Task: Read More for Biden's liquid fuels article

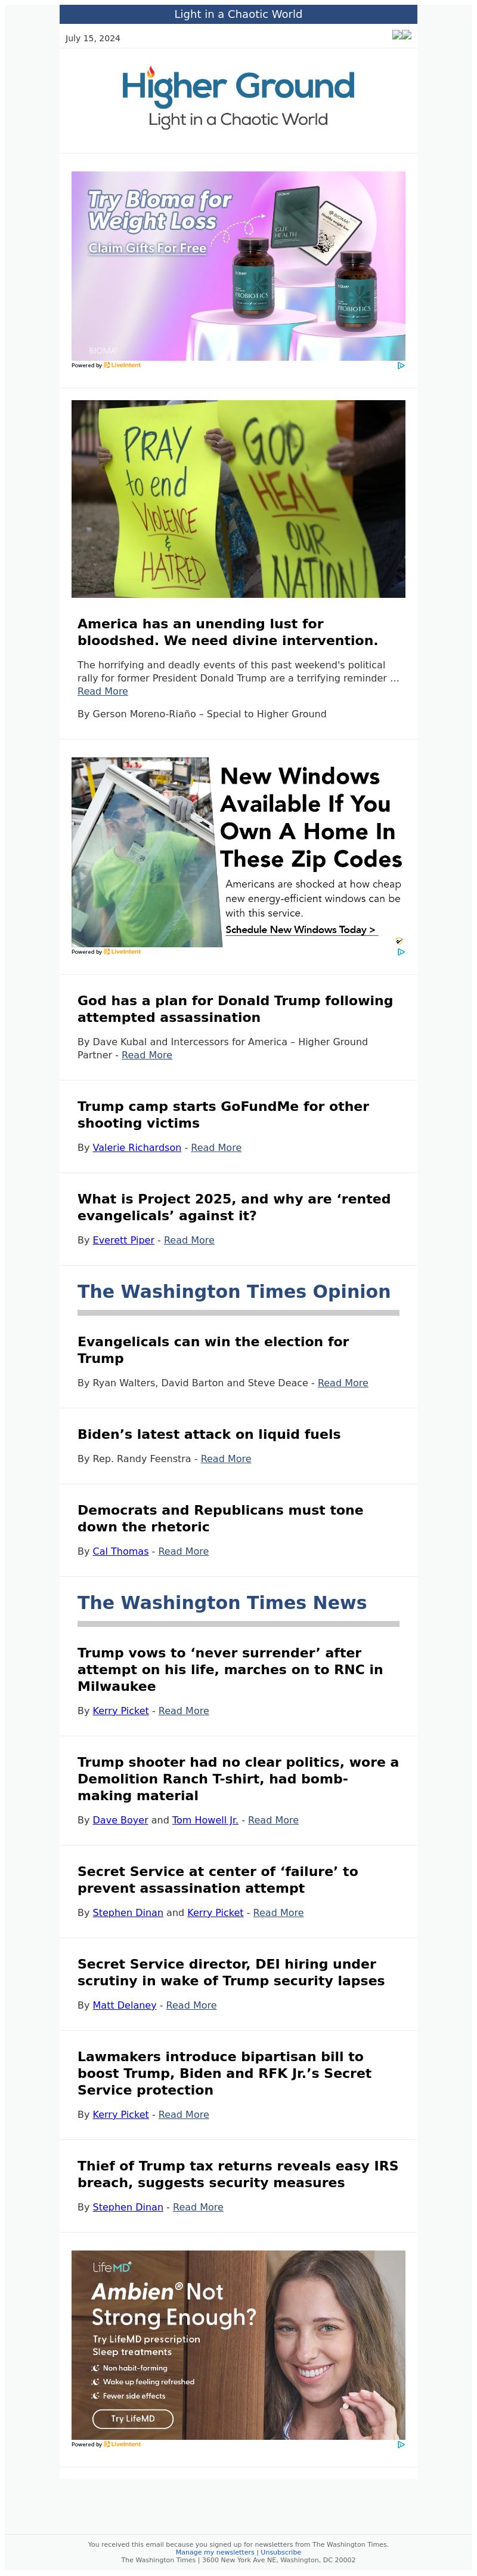Action: [x=225, y=1458]
